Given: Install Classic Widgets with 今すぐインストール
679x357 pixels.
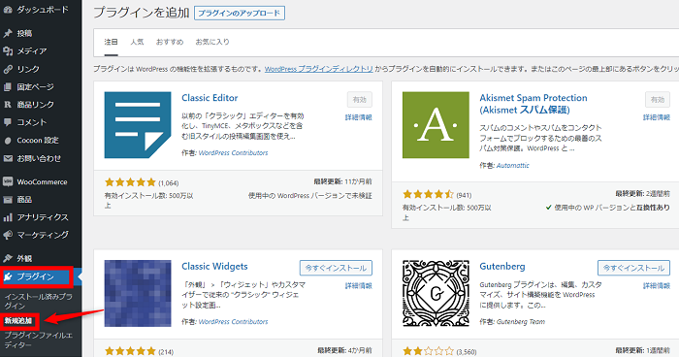Looking at the screenshot, I should coord(336,268).
